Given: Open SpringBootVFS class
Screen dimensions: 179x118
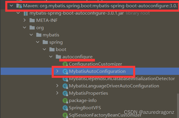Looking at the screenshot, I should pyautogui.click(x=85, y=108).
